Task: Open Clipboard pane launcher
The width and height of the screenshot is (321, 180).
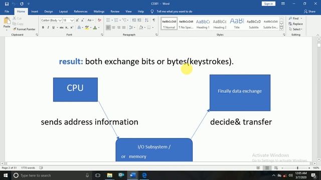Action: (37, 34)
